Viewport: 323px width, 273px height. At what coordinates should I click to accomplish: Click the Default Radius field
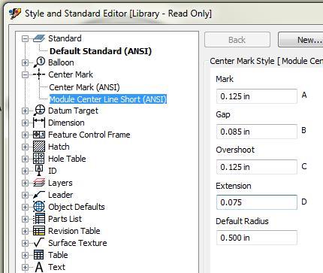pos(257,238)
